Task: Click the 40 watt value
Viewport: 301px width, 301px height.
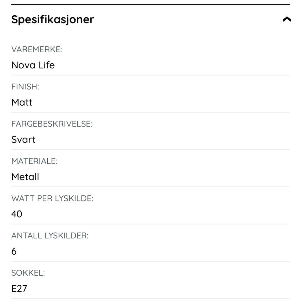Action: [x=17, y=214]
